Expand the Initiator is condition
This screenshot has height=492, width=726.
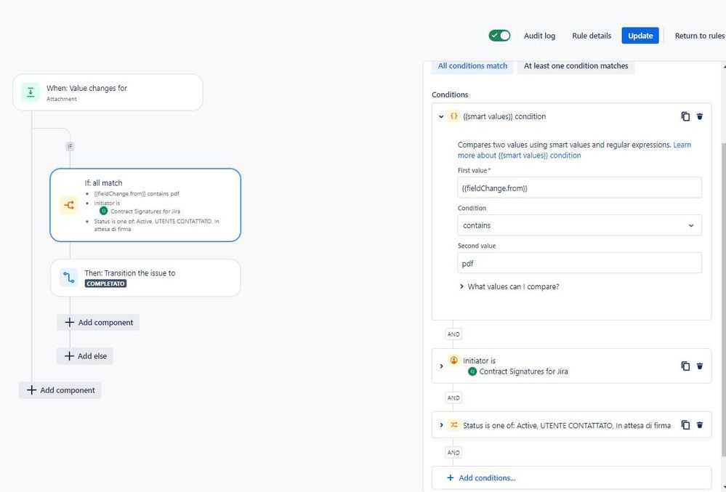tap(441, 366)
